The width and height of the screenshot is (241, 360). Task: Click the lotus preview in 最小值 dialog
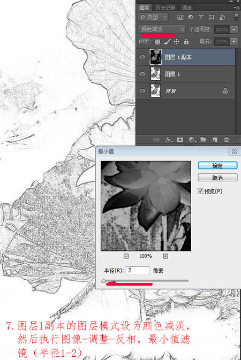(x=146, y=206)
